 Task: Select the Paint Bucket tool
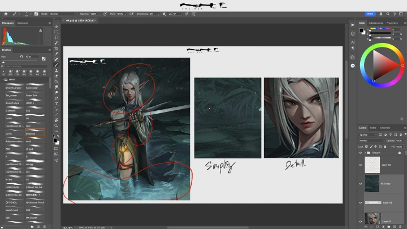(x=56, y=81)
